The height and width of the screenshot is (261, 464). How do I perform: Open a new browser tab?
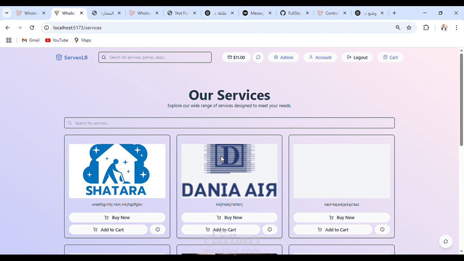394,13
